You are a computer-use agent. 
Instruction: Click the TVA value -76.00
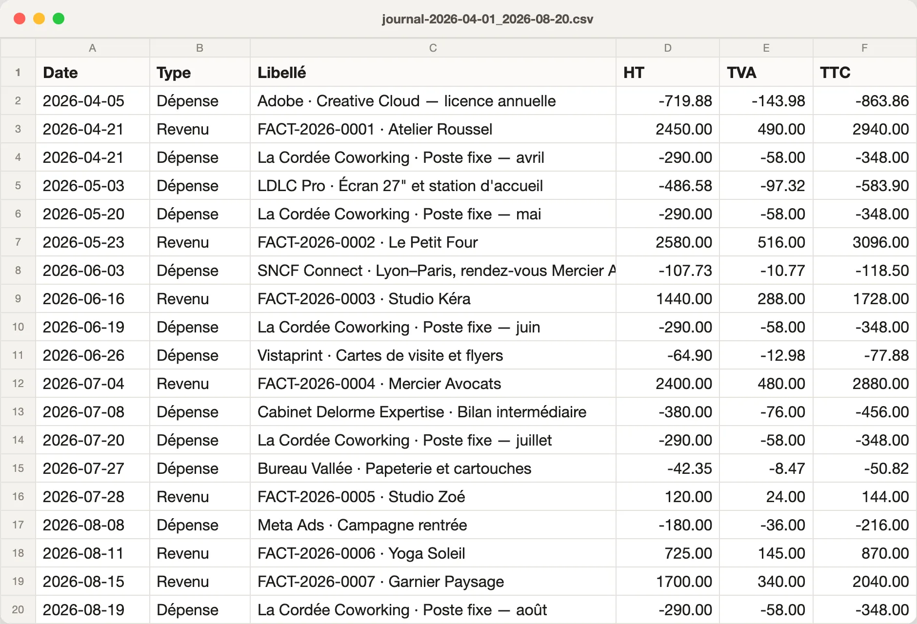766,412
